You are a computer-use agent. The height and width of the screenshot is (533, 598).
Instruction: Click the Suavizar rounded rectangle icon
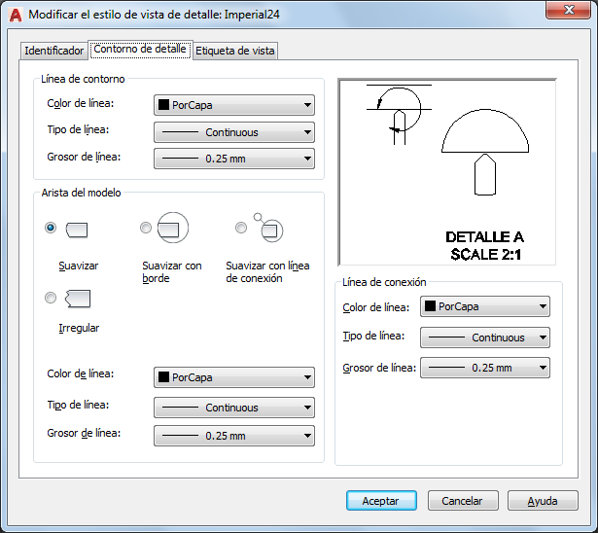[x=77, y=231]
